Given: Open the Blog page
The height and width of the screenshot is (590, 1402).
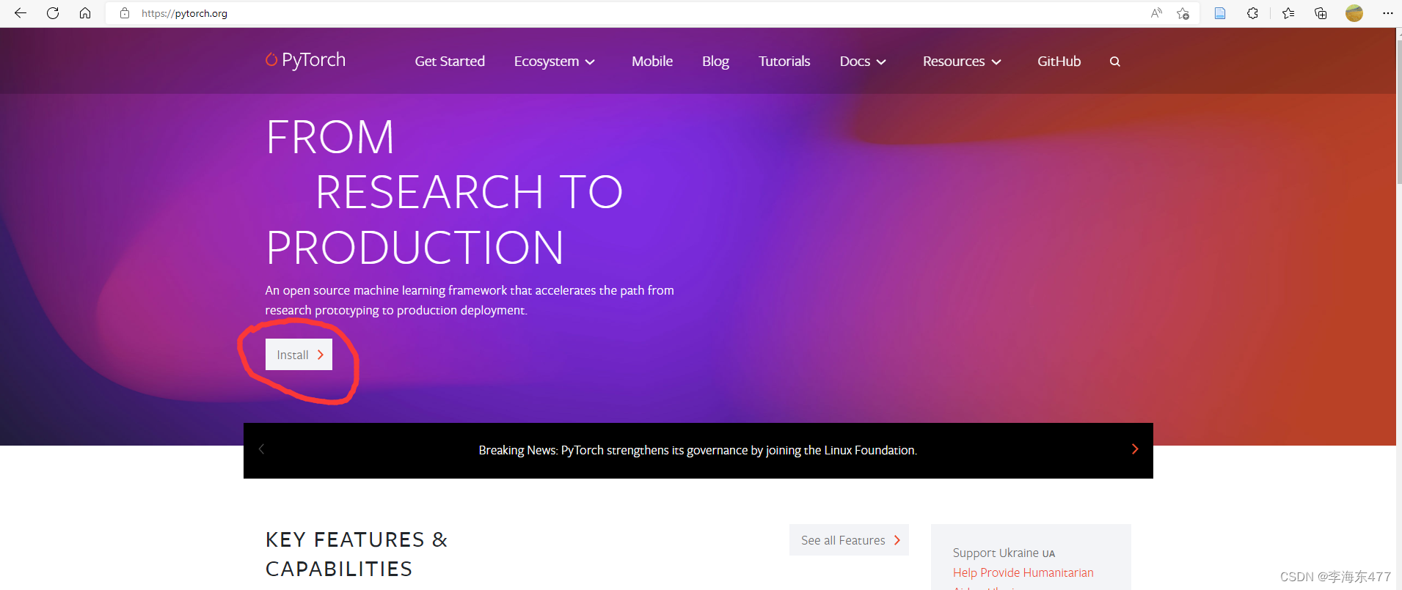Looking at the screenshot, I should point(715,62).
